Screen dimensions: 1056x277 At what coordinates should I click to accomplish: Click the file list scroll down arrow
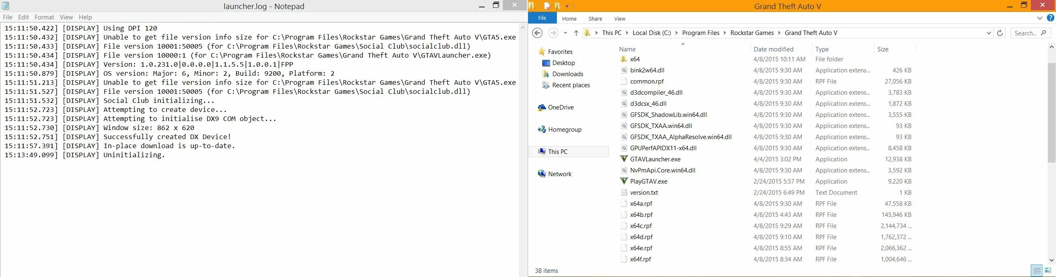point(1051,260)
